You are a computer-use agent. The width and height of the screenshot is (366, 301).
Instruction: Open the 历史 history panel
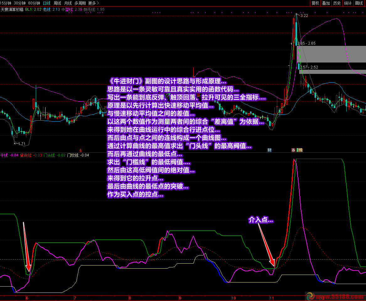337,3
